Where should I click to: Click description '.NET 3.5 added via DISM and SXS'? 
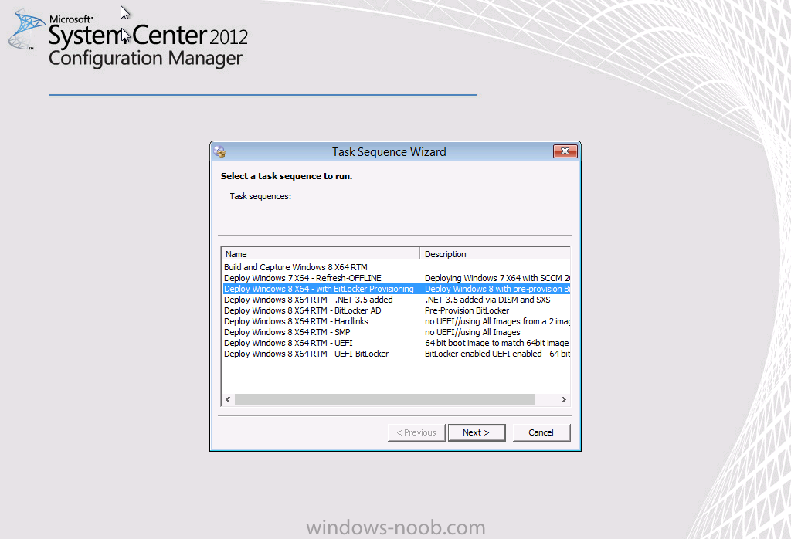click(487, 300)
